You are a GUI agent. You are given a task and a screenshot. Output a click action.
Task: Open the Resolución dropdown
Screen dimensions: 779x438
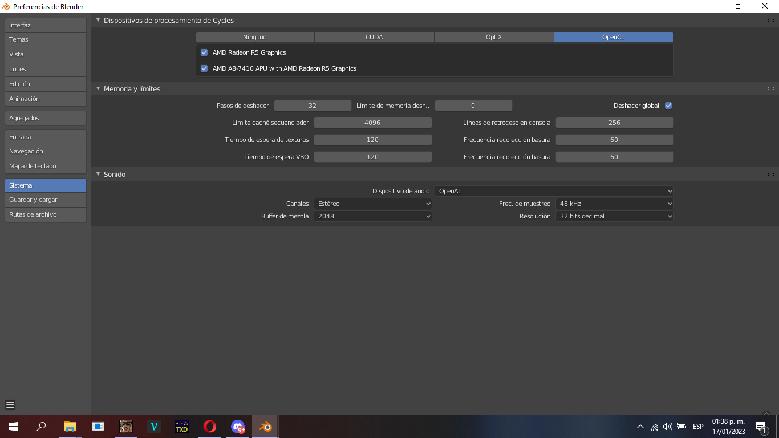[615, 216]
